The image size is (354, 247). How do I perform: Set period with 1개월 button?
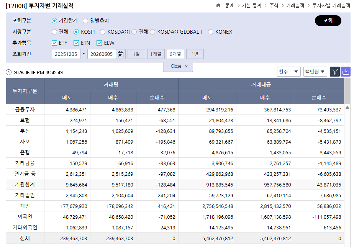click(x=156, y=54)
